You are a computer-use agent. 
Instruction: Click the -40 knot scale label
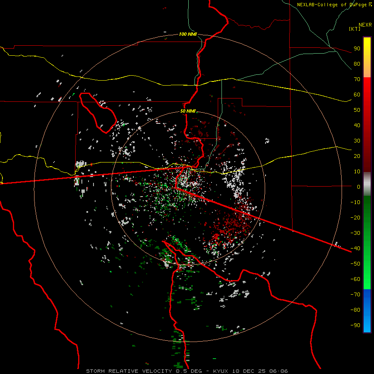(355, 249)
